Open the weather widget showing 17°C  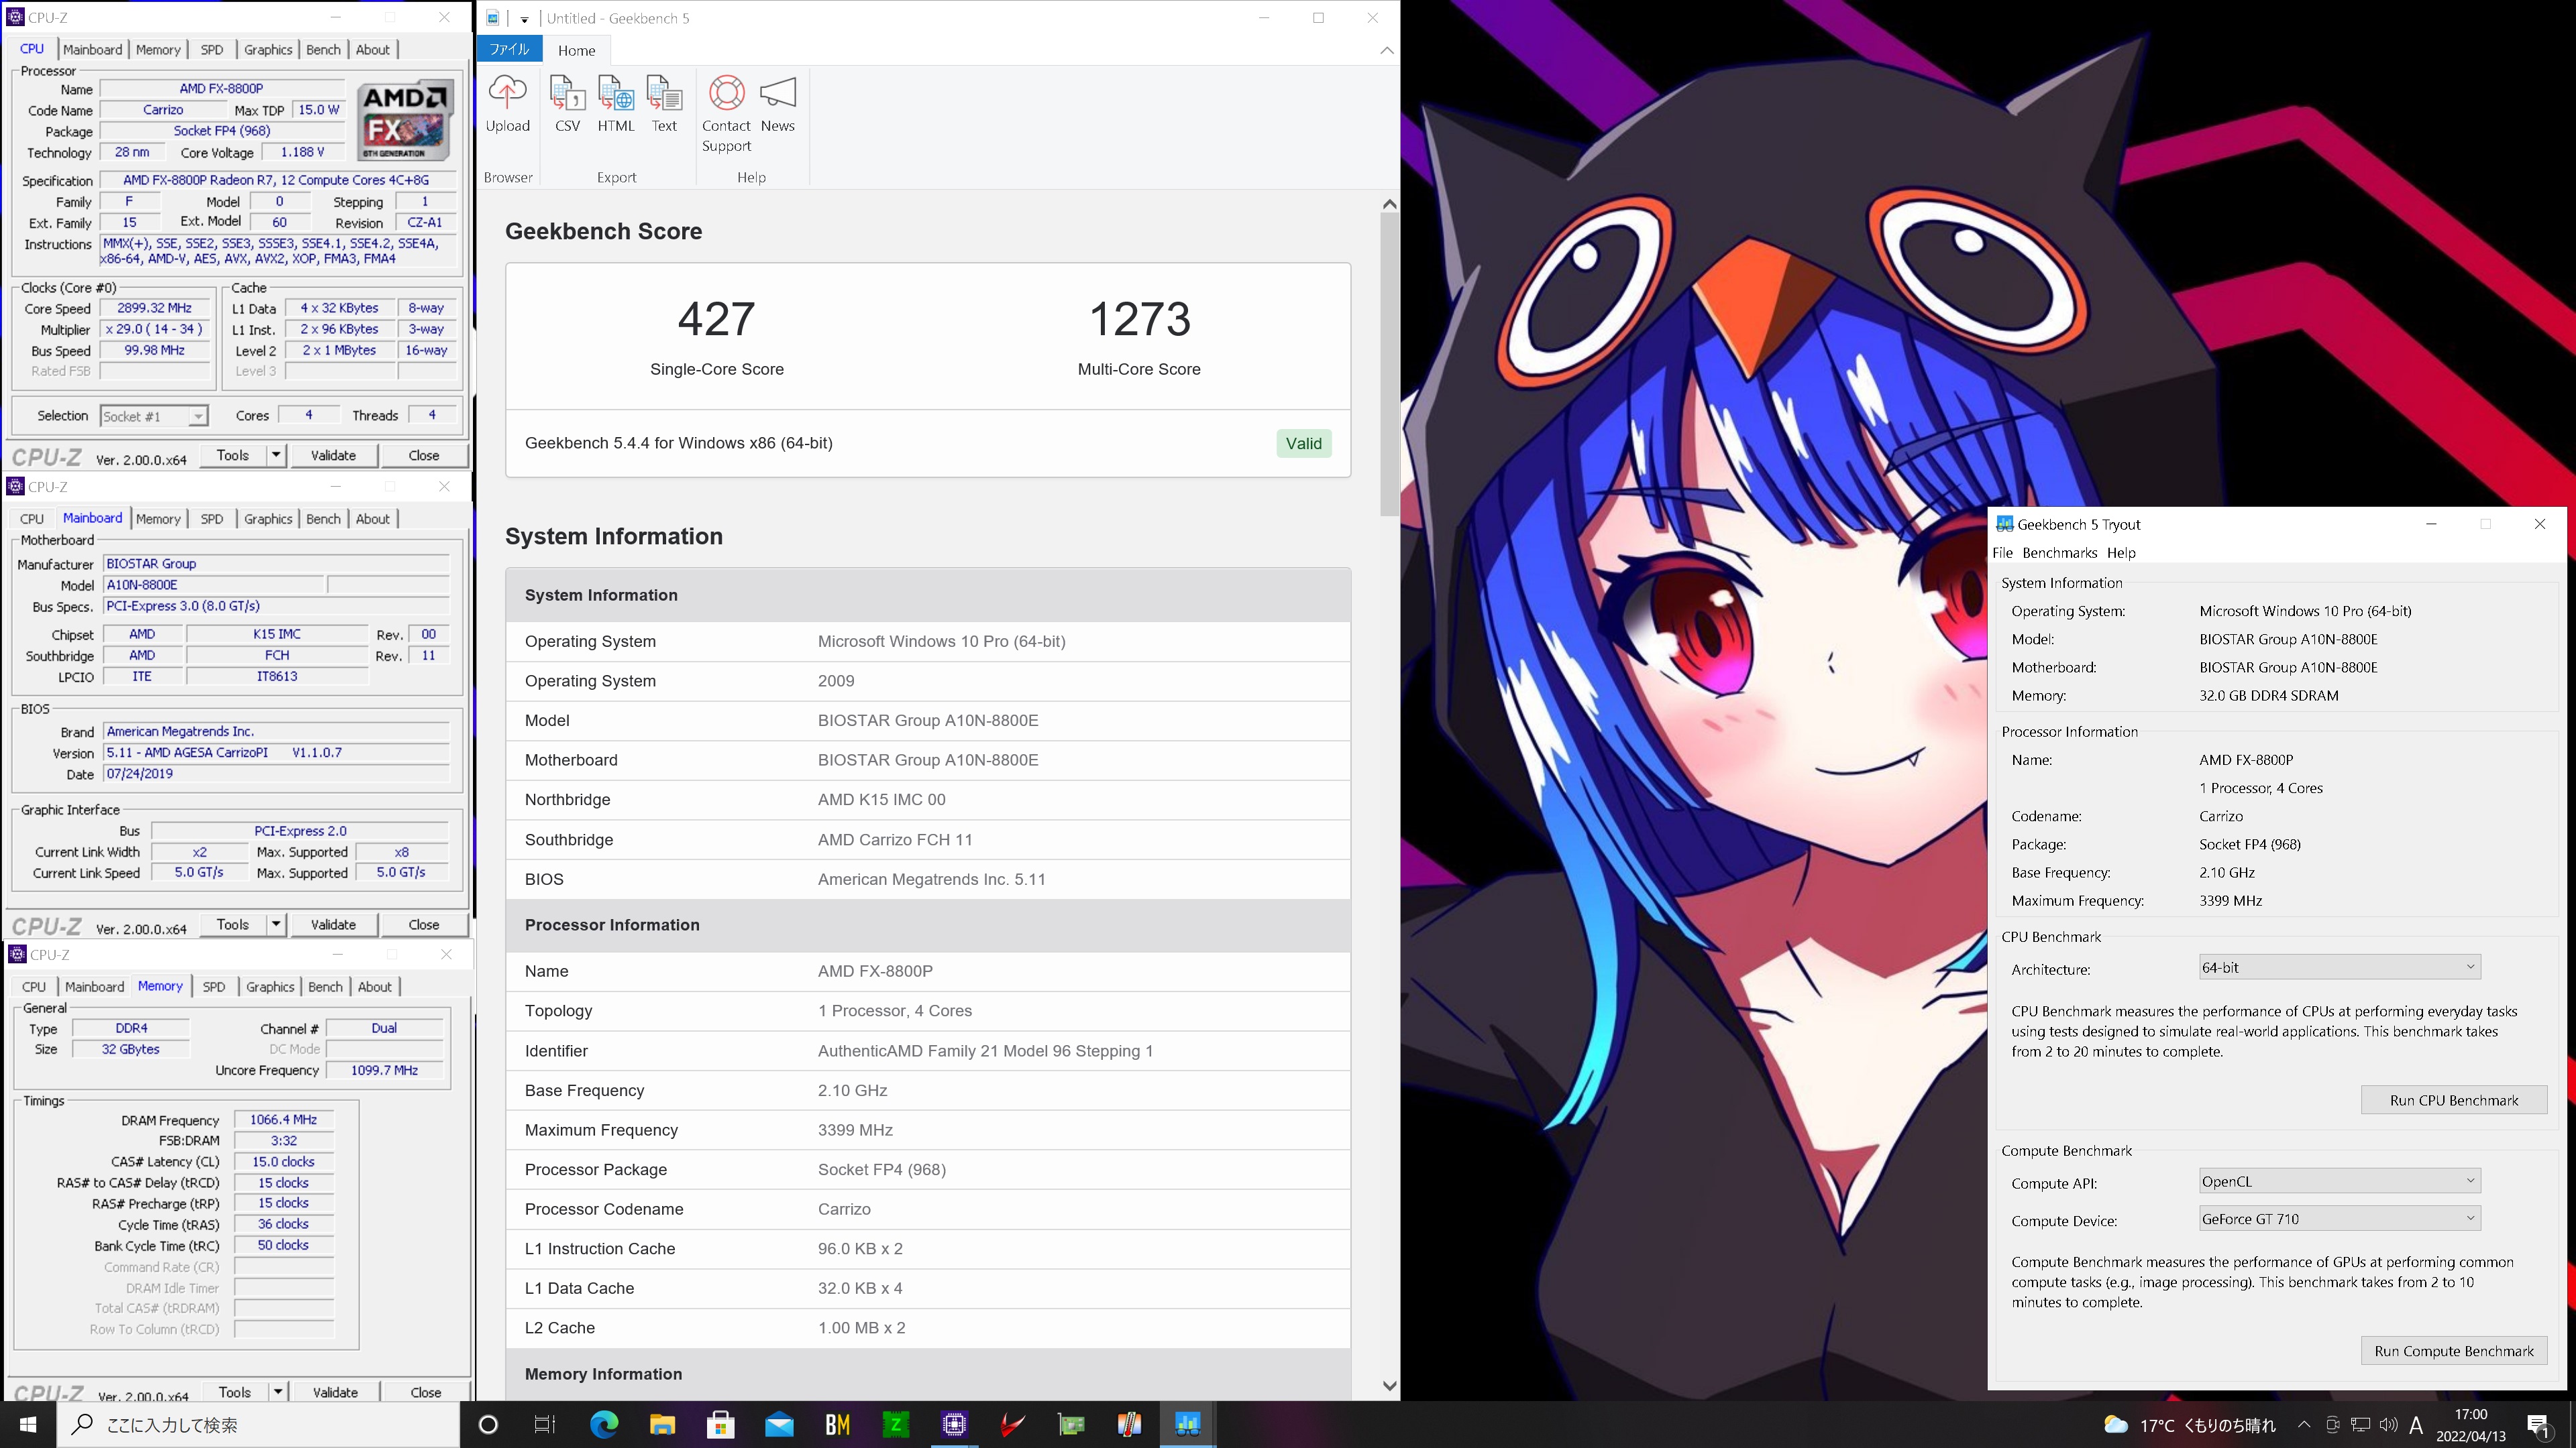click(x=2190, y=1425)
